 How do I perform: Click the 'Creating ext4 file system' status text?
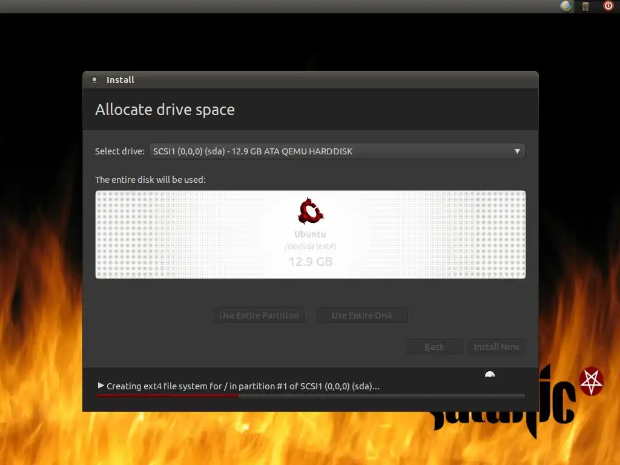click(x=243, y=386)
